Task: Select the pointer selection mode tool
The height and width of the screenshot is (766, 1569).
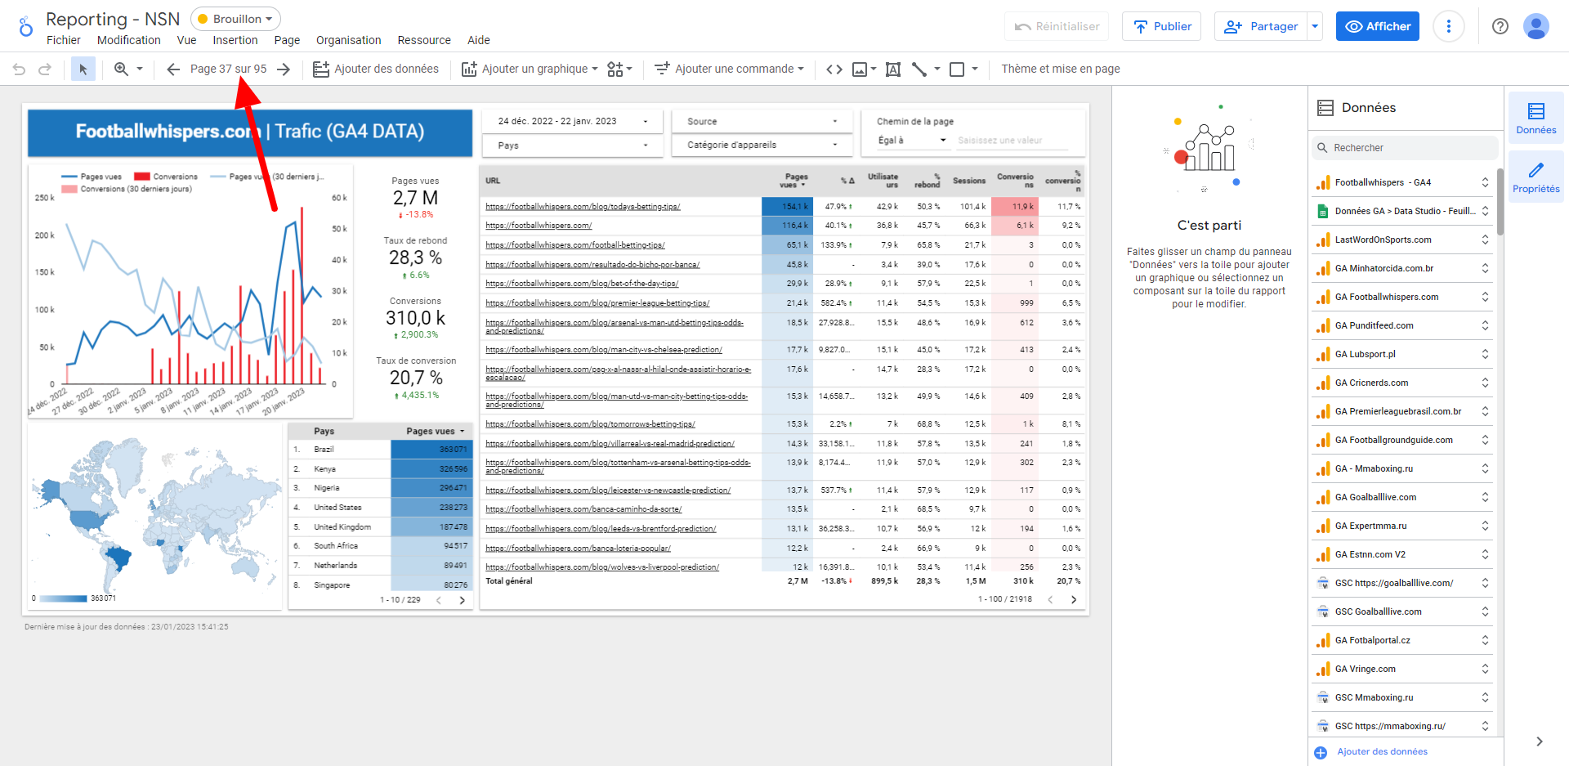Action: click(83, 69)
